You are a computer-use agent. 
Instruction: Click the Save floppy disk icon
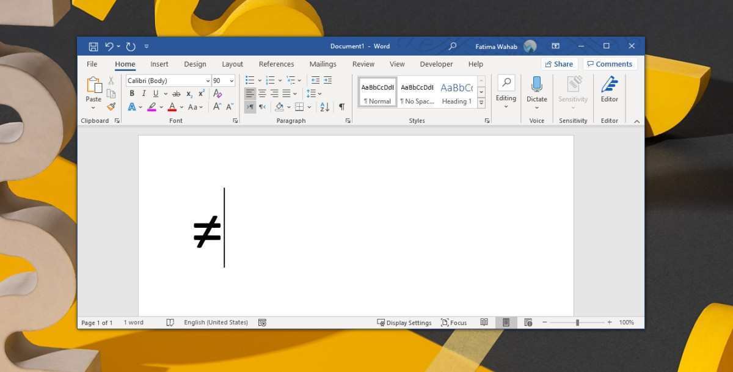coord(93,46)
